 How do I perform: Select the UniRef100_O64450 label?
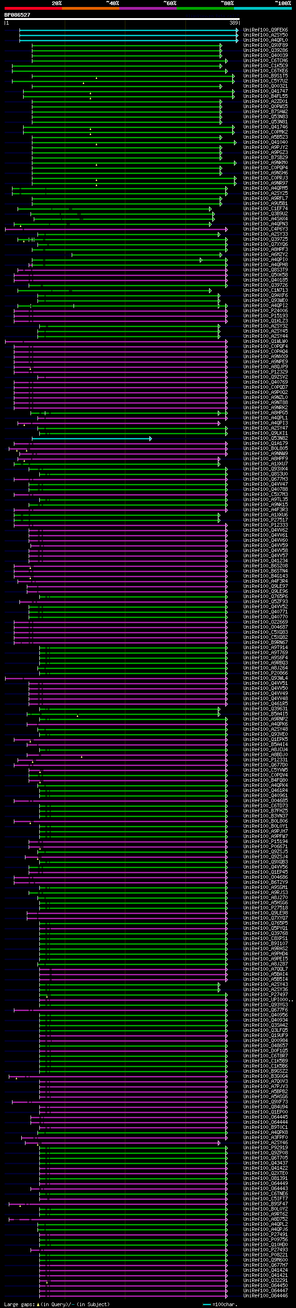tap(265, 1286)
